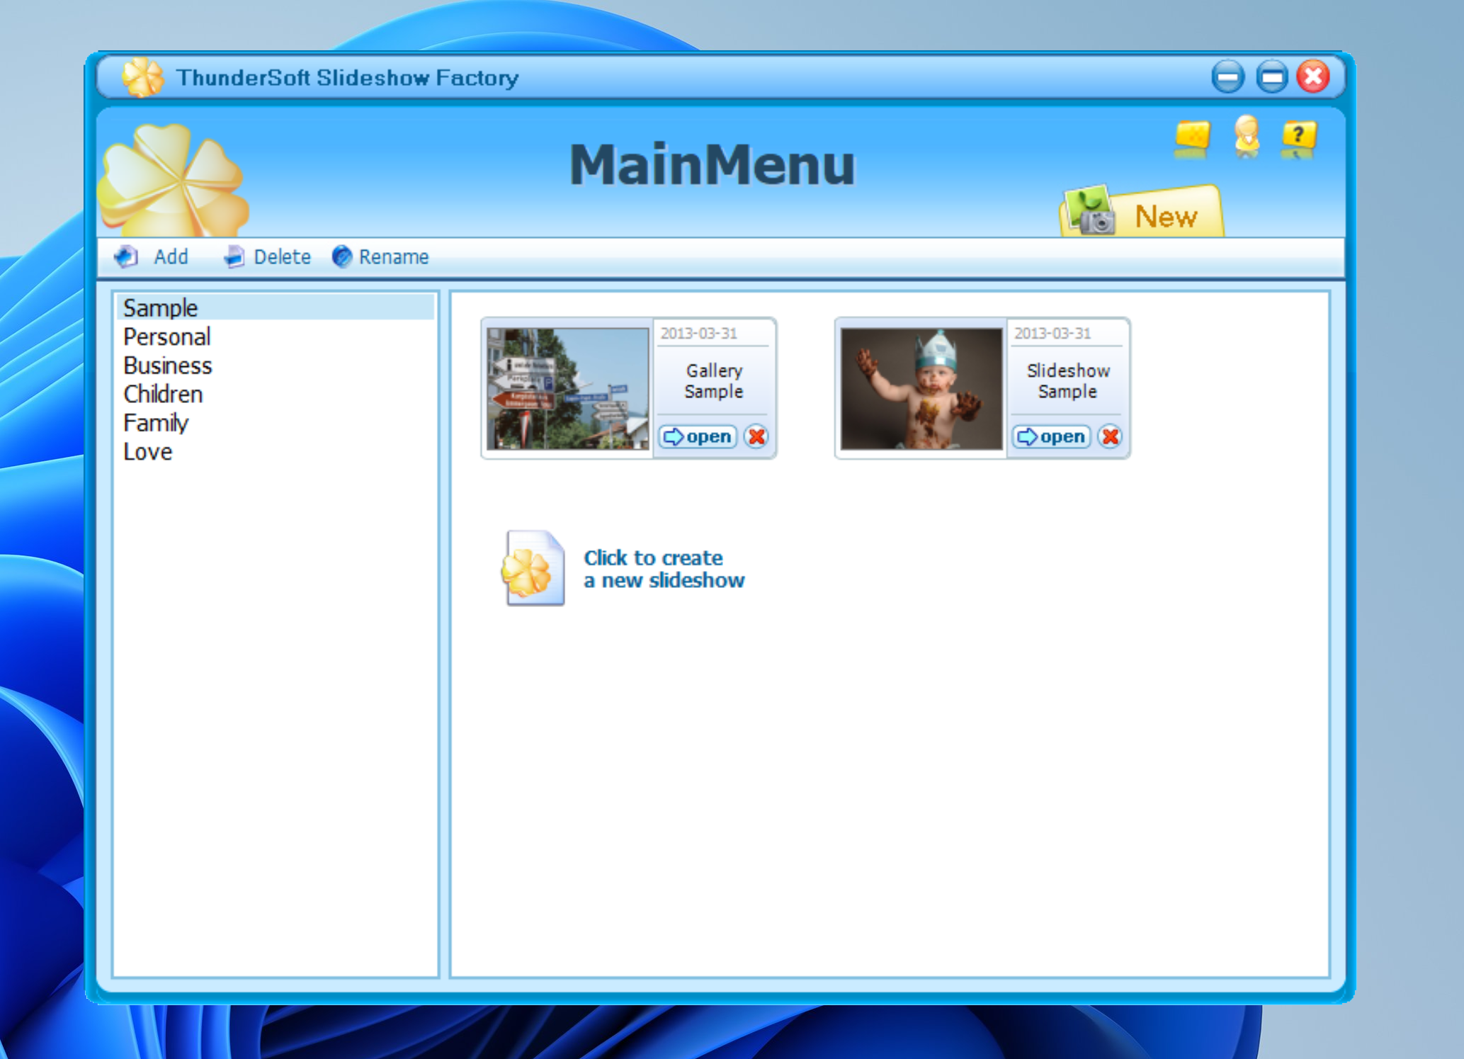Minimize the Slideshow Factory window
Viewport: 1464px width, 1059px height.
tap(1227, 77)
